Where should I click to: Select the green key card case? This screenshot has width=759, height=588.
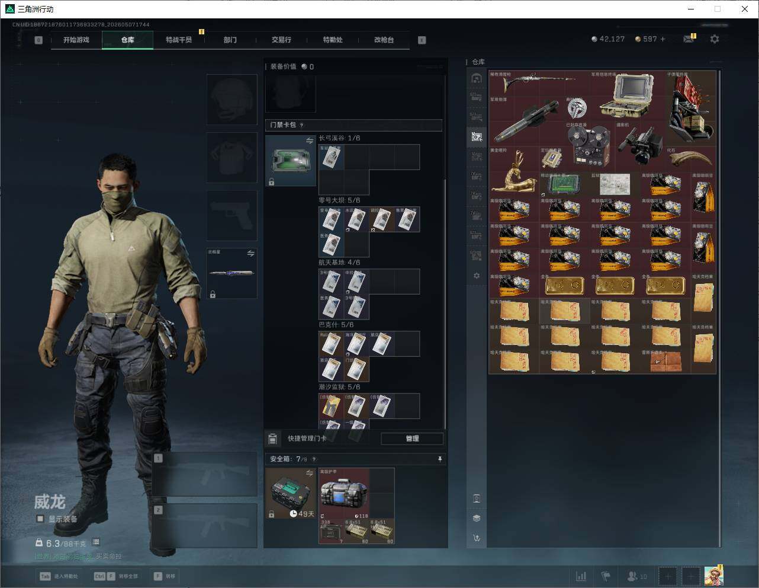[x=291, y=161]
